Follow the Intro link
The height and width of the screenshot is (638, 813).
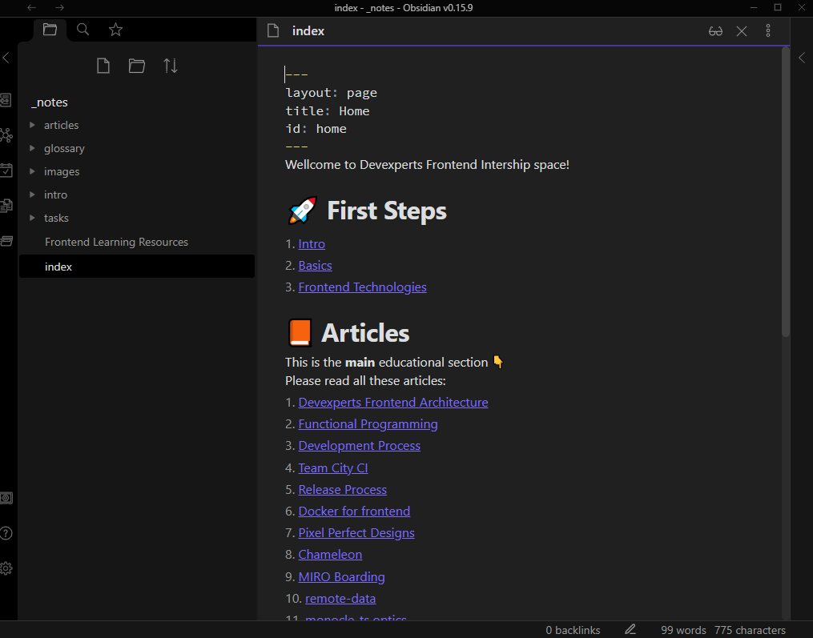[x=312, y=243]
